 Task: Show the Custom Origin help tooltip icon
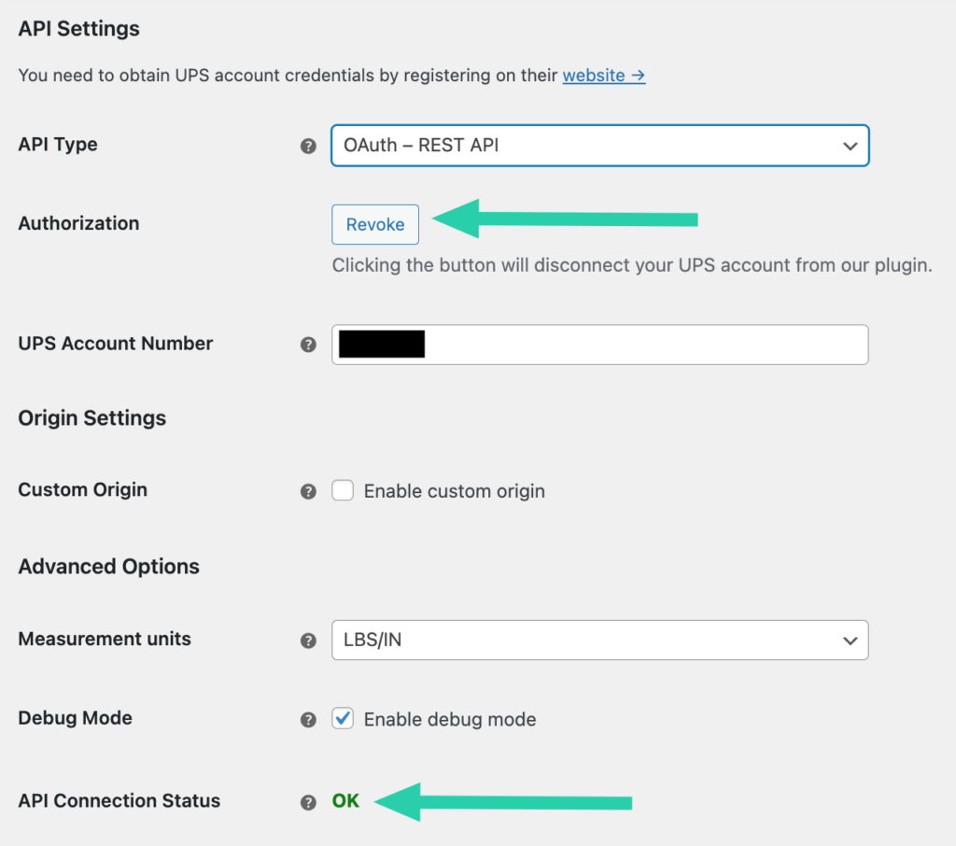click(308, 491)
